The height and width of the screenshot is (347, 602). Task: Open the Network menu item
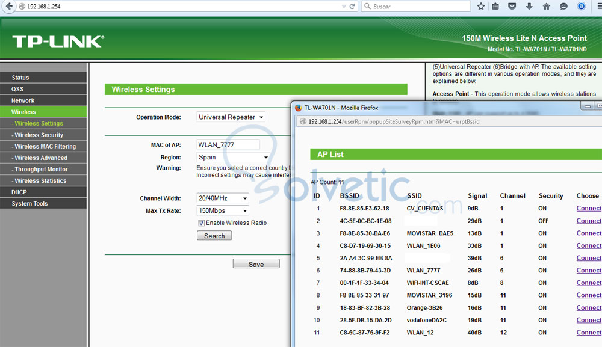tap(43, 100)
